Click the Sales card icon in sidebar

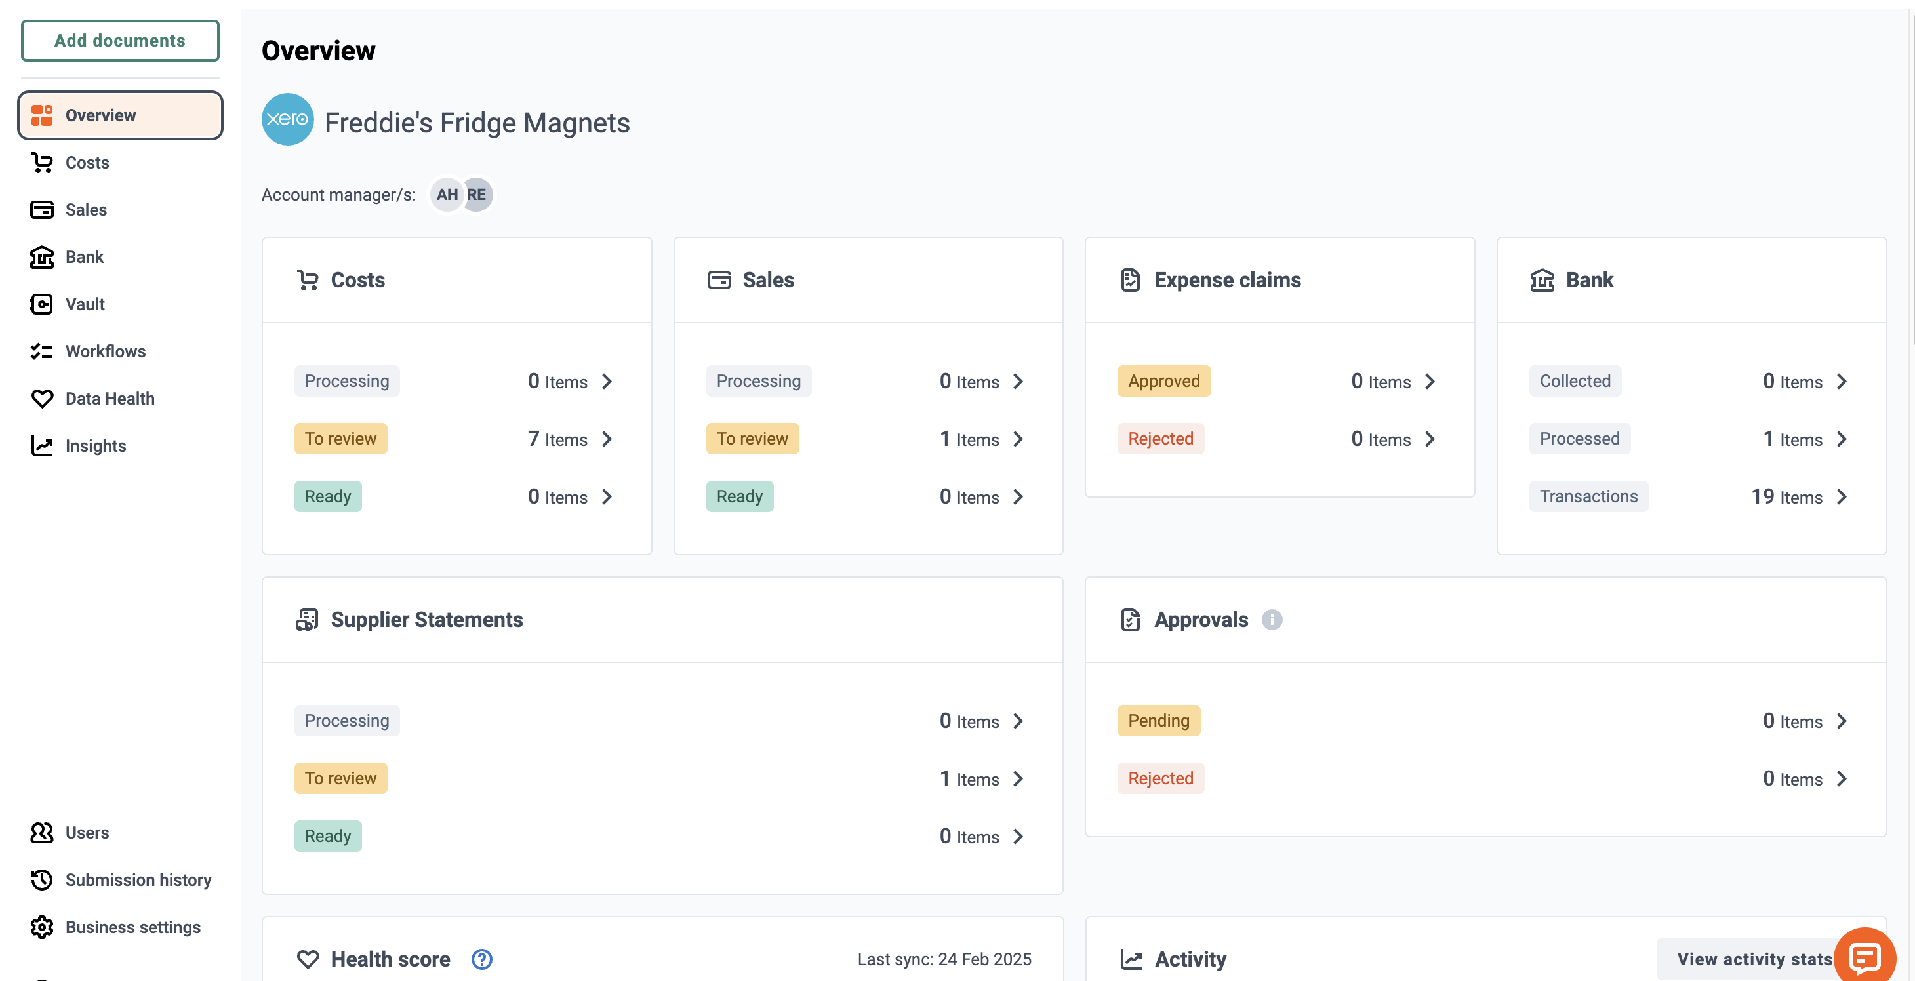tap(41, 210)
